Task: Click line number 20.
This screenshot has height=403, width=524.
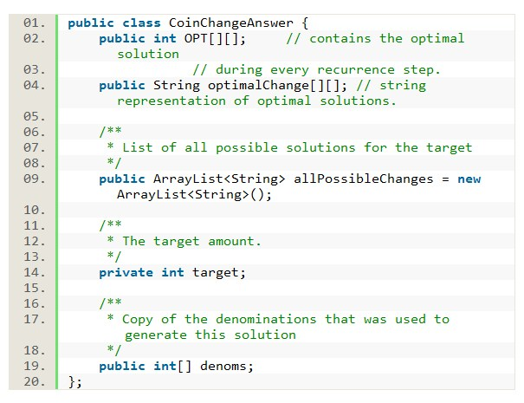Action: pos(34,381)
